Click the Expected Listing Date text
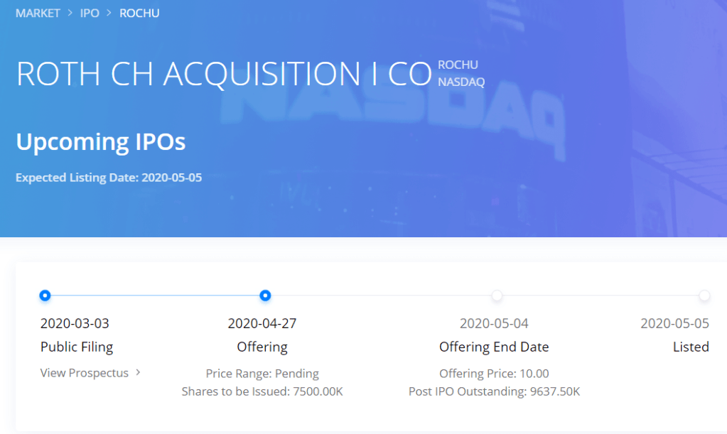This screenshot has width=727, height=434. 109,178
